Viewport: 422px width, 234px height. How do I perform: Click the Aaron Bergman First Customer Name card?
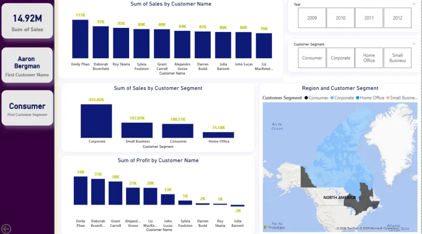(27, 65)
